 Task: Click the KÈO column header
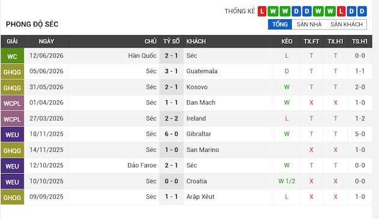(287, 41)
